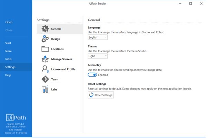
Task: Click the 'Enterprise License' text
Action: [16, 127]
